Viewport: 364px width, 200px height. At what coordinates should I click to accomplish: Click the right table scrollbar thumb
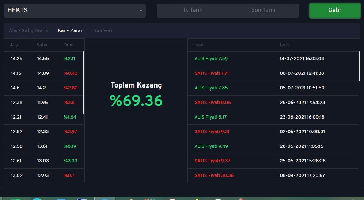click(359, 66)
